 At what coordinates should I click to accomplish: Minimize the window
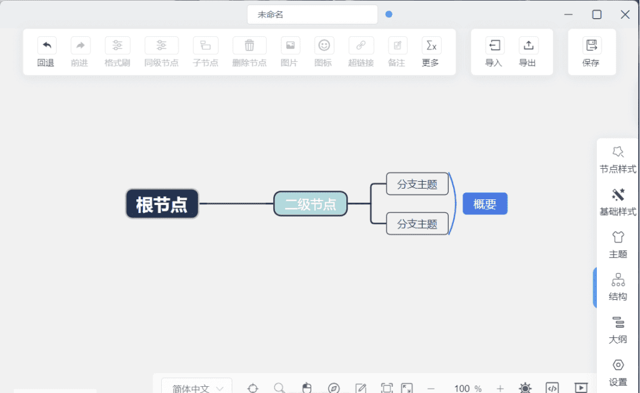(569, 15)
